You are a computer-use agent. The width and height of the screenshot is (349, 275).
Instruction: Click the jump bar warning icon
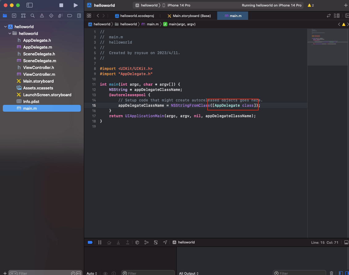click(344, 24)
